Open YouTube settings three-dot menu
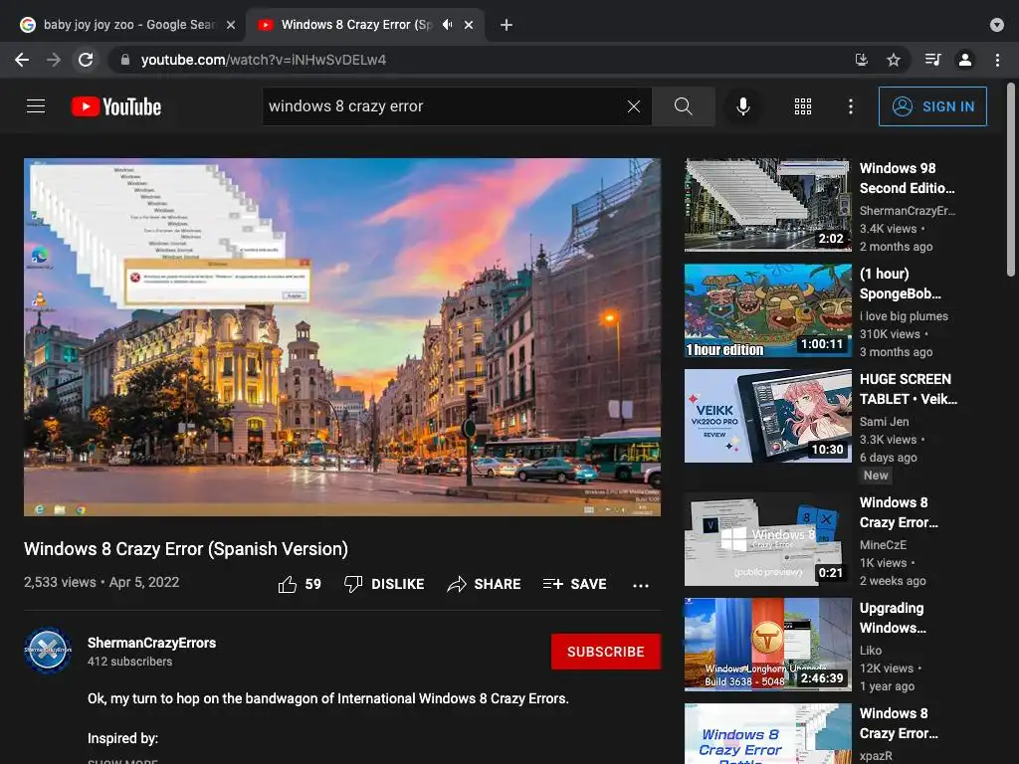The width and height of the screenshot is (1019, 764). coord(850,106)
